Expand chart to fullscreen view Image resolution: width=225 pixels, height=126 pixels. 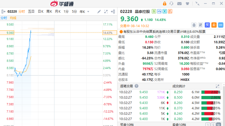(106, 12)
